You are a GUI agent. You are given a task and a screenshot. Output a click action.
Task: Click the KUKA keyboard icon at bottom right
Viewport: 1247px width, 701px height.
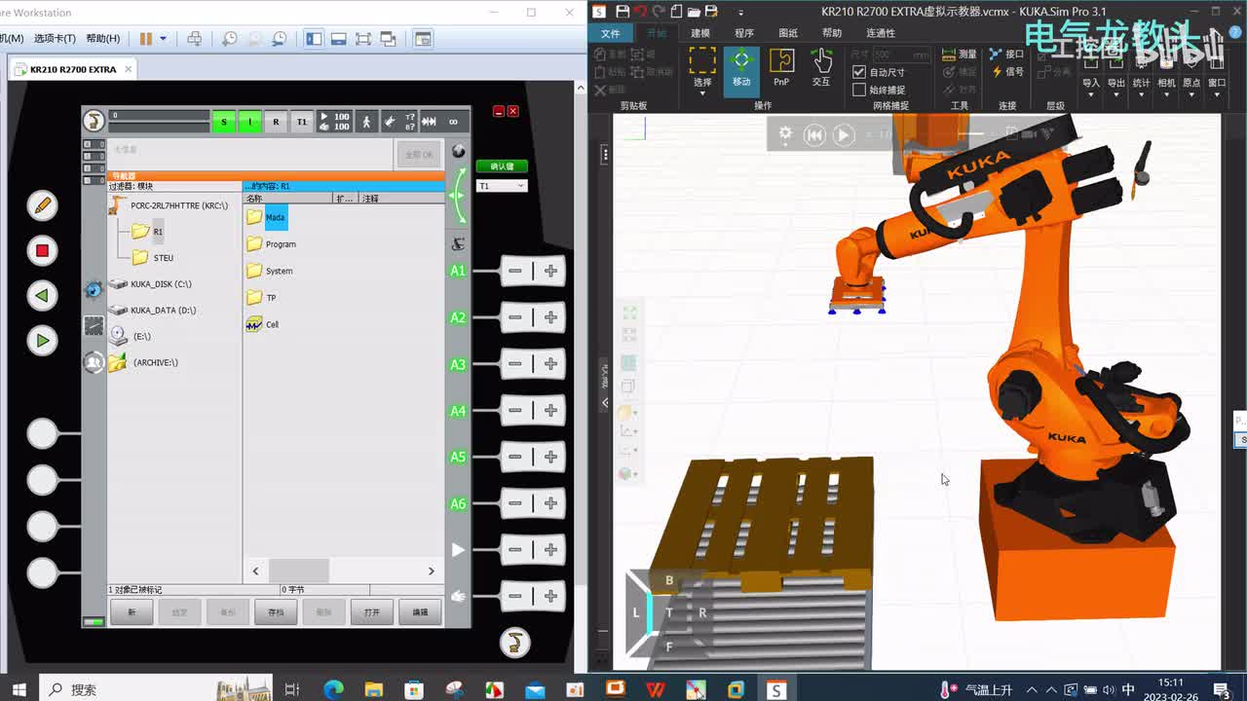[514, 642]
